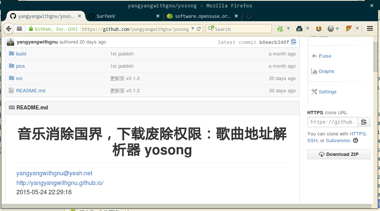Viewport: 380px width, 211px height.
Task: Open dropdown beside lightning extension icon
Action: pyautogui.click(x=357, y=29)
